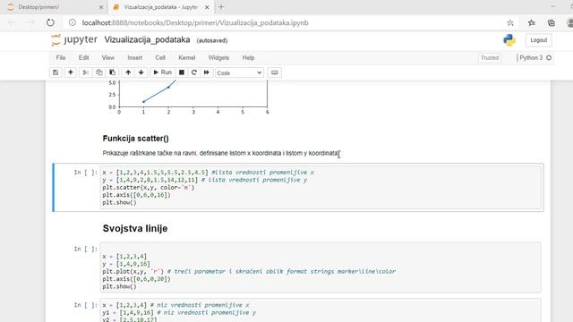This screenshot has width=573, height=322.
Task: Open the Help menu
Action: (248, 57)
